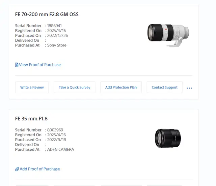Click the FE 70-200 mm F2.8 GM OSS title

click(47, 14)
